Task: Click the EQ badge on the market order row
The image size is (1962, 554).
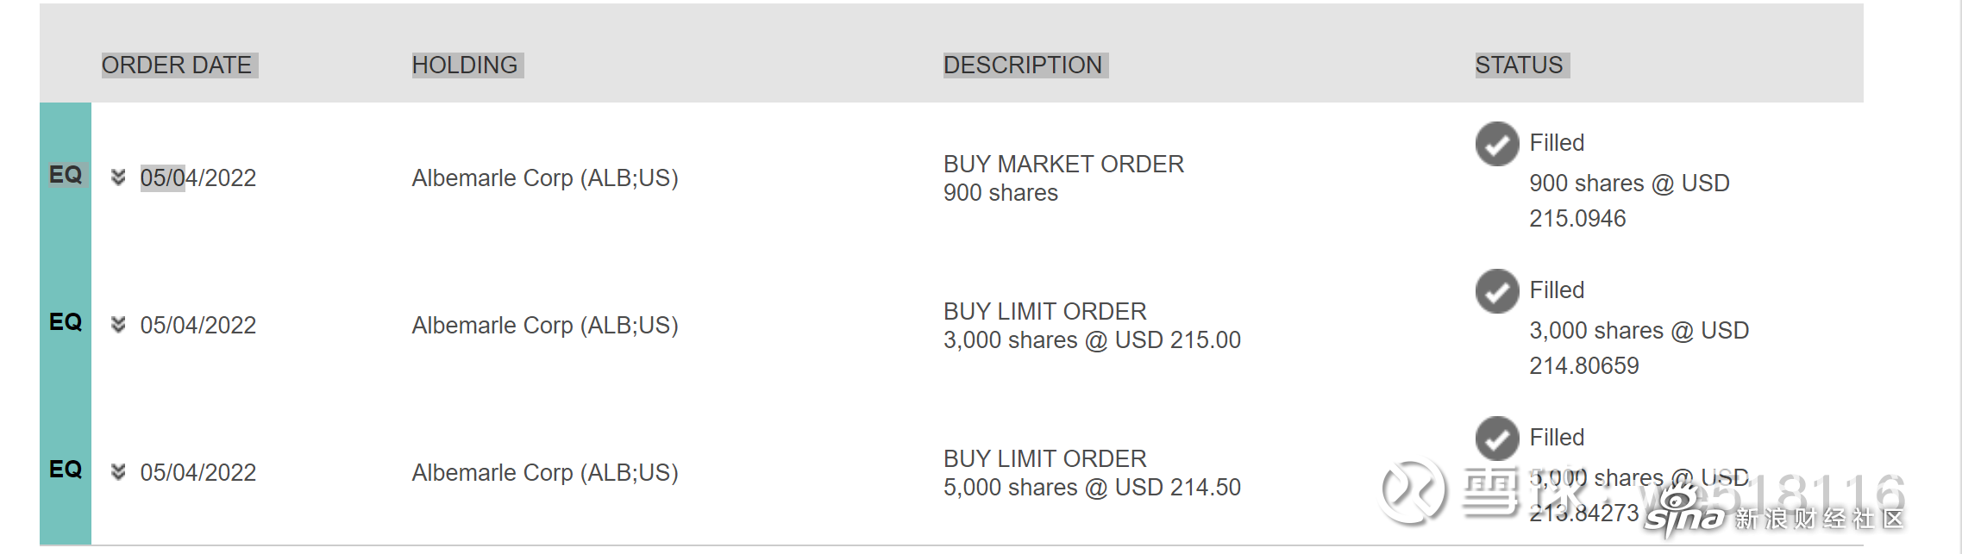Action: (x=66, y=175)
